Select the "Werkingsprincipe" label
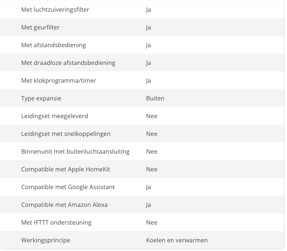The width and height of the screenshot is (287, 251). 45,240
